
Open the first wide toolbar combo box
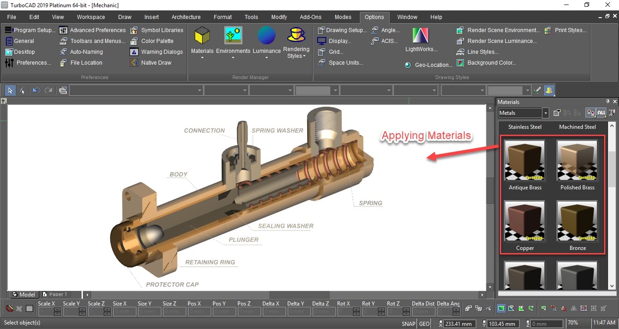coord(136,90)
